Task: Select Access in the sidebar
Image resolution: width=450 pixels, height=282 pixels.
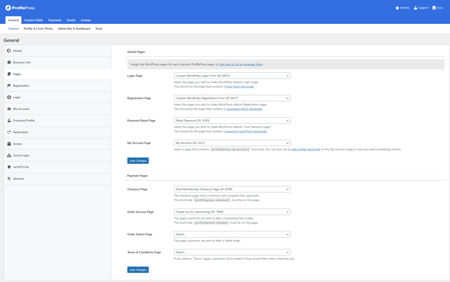Action: tap(58, 144)
